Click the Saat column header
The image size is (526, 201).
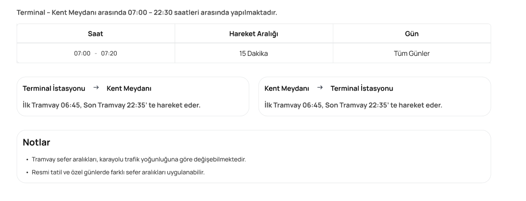pos(96,34)
